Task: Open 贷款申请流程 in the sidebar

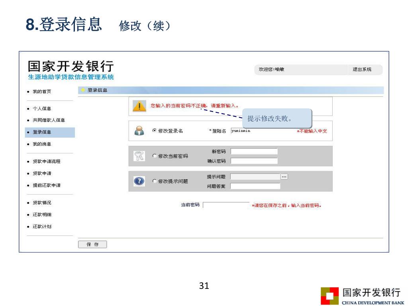Action: coord(47,161)
